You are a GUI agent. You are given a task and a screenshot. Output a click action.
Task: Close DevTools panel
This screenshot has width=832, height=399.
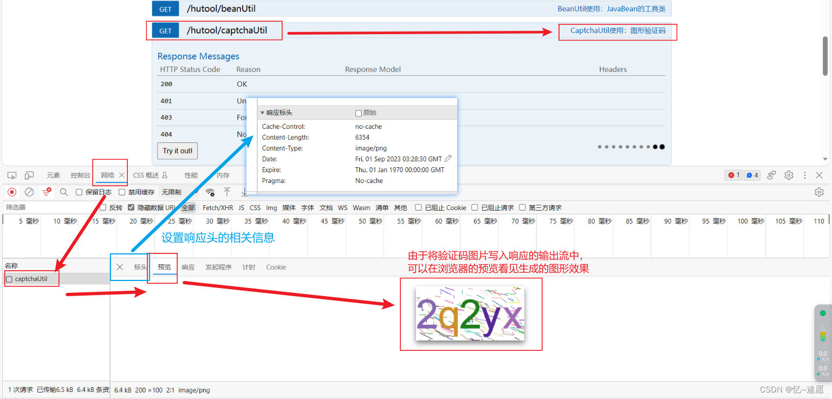click(820, 175)
